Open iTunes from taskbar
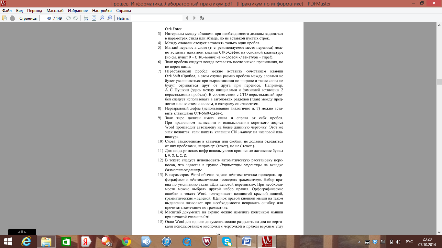The width and height of the screenshot is (442, 248). (x=166, y=242)
